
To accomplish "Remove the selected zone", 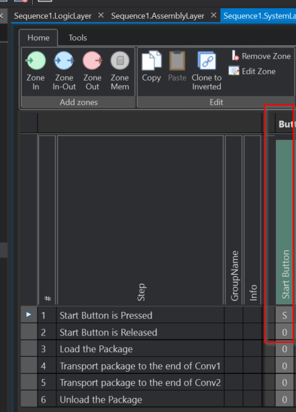I will (261, 56).
